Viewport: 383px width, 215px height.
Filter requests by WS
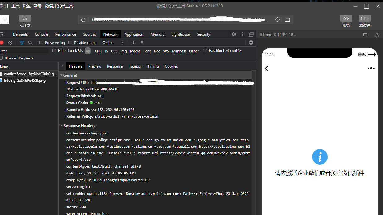point(166,51)
